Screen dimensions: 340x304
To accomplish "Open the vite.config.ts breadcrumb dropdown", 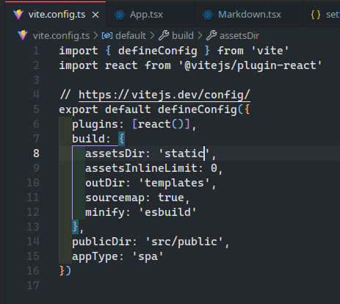I will click(x=61, y=36).
